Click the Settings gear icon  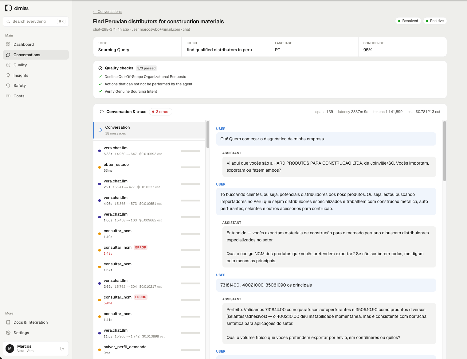pos(8,333)
